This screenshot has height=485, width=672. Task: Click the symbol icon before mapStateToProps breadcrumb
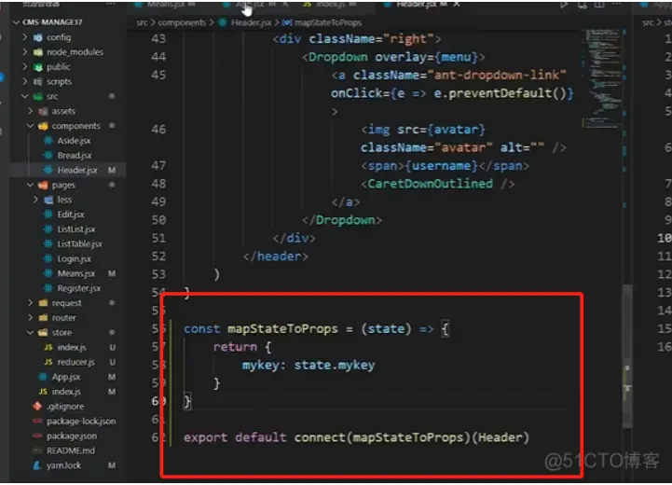(287, 22)
